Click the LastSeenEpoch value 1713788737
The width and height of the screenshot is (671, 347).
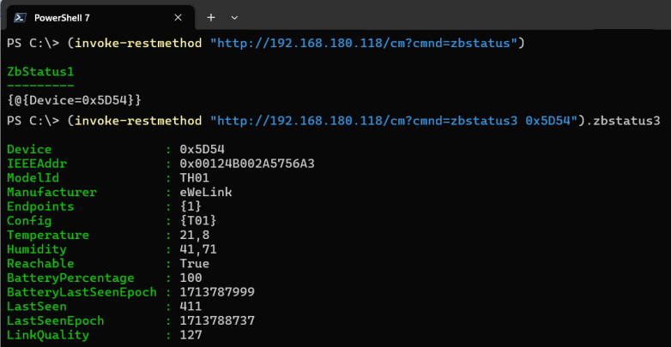(x=217, y=321)
